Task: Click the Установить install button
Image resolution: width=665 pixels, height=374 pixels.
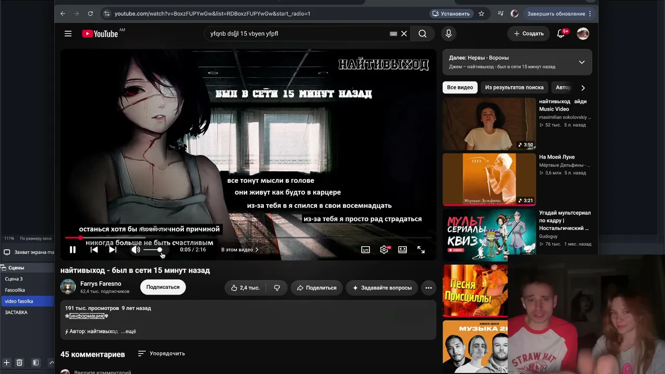Action: (450, 14)
